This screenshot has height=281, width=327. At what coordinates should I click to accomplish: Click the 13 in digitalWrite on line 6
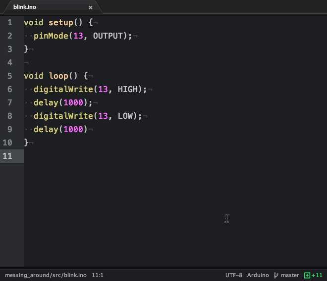pyautogui.click(x=103, y=89)
